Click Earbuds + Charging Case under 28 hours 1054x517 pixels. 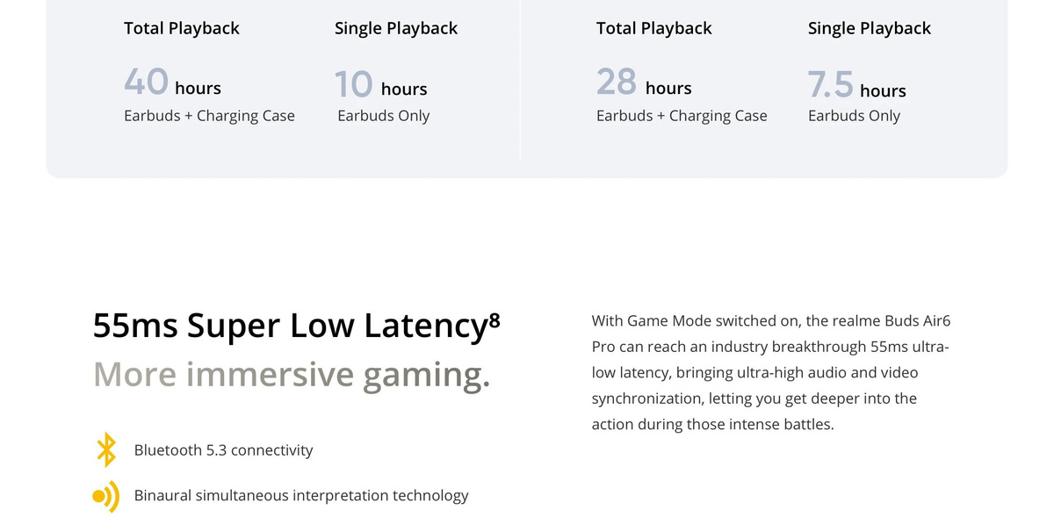(682, 116)
